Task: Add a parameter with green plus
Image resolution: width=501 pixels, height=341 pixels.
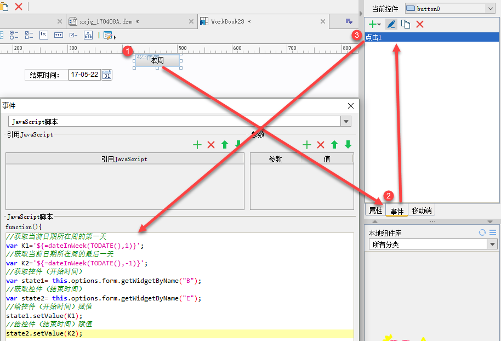Action: point(307,145)
